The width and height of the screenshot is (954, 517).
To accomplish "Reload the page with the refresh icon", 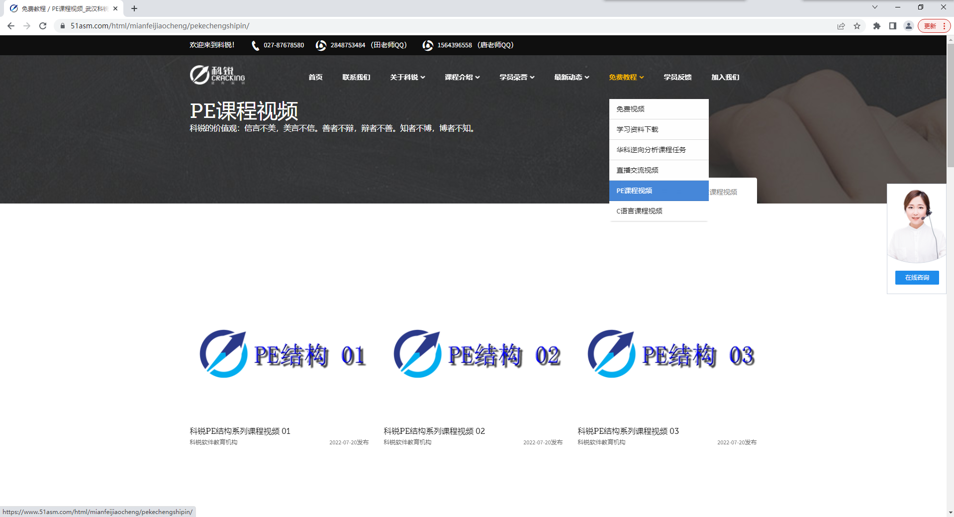I will click(x=43, y=26).
